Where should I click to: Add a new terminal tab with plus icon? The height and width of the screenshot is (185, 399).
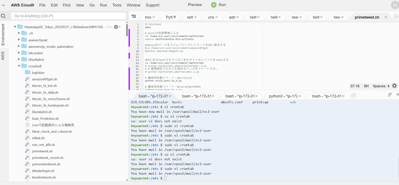(x=354, y=95)
